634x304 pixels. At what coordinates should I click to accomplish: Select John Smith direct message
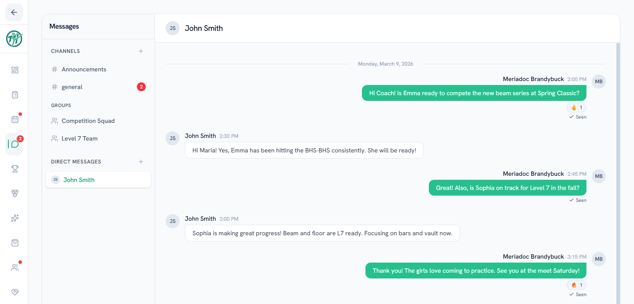click(98, 180)
